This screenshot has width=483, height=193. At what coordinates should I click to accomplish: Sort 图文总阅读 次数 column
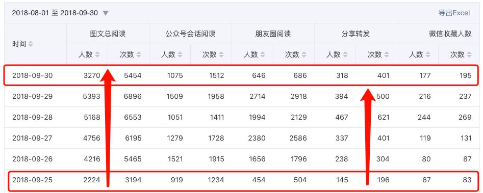tap(139, 54)
